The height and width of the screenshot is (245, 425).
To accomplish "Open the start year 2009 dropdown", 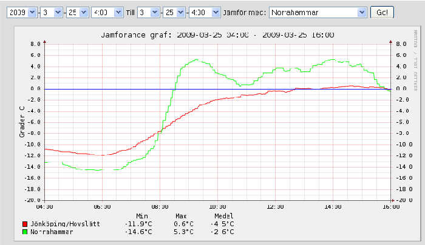I will coord(21,12).
